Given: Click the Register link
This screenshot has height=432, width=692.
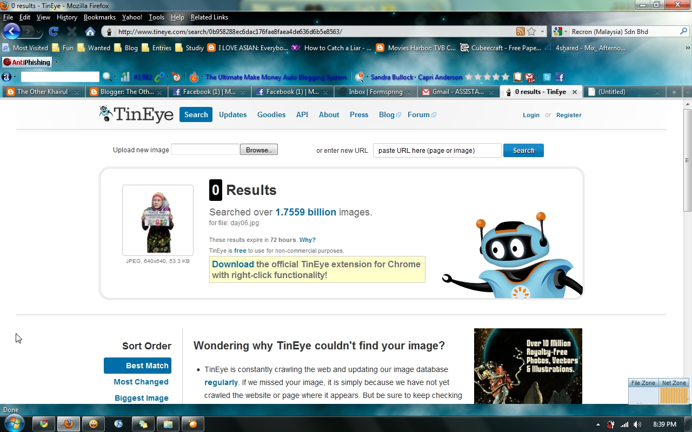Looking at the screenshot, I should pos(569,115).
